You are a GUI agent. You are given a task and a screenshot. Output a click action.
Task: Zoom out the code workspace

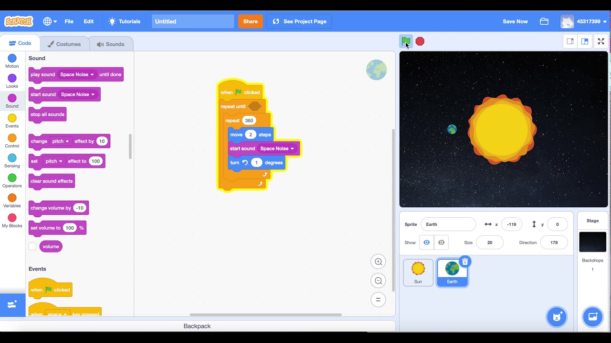tap(379, 281)
